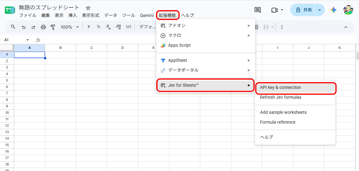
Task: Start a meeting with camera icon
Action: pyautogui.click(x=274, y=10)
